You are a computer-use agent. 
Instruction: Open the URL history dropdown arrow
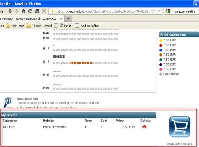click(159, 11)
